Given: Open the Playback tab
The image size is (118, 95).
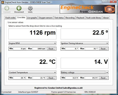Looking at the screenshot, I should pos(80,18).
